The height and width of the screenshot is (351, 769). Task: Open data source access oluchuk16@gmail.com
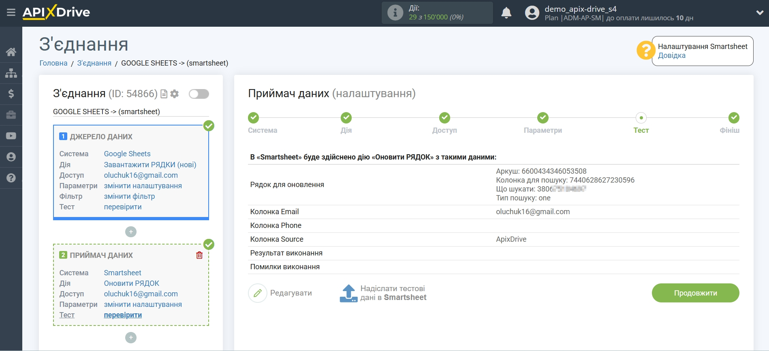[x=141, y=175]
